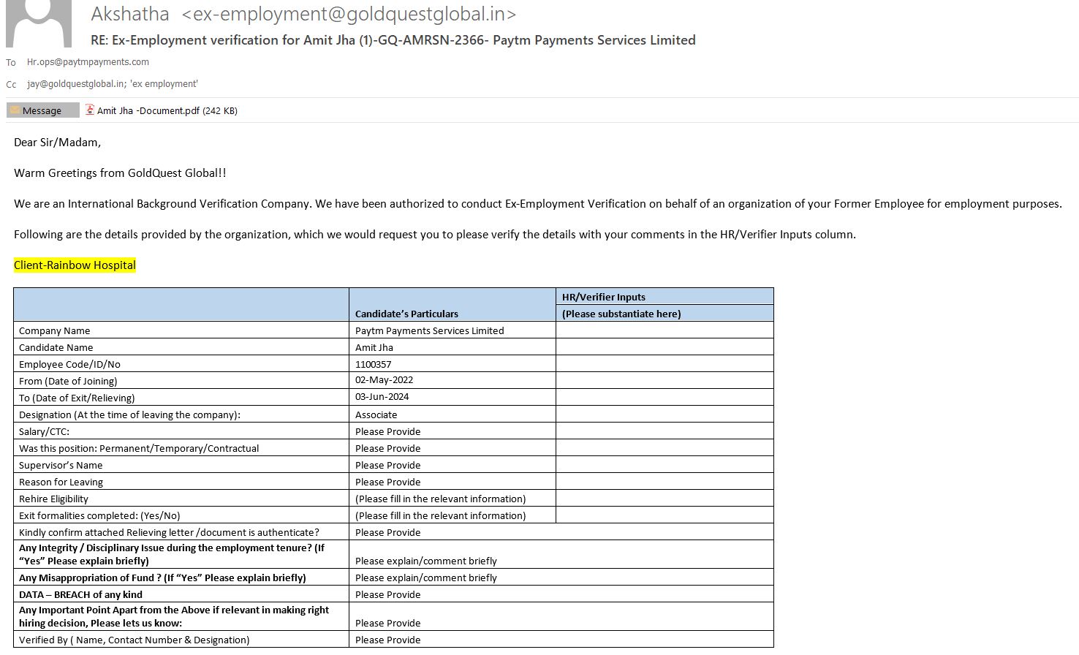This screenshot has width=1079, height=655.
Task: Click the verifier input cell beside 03-Jun-2024
Action: [664, 397]
